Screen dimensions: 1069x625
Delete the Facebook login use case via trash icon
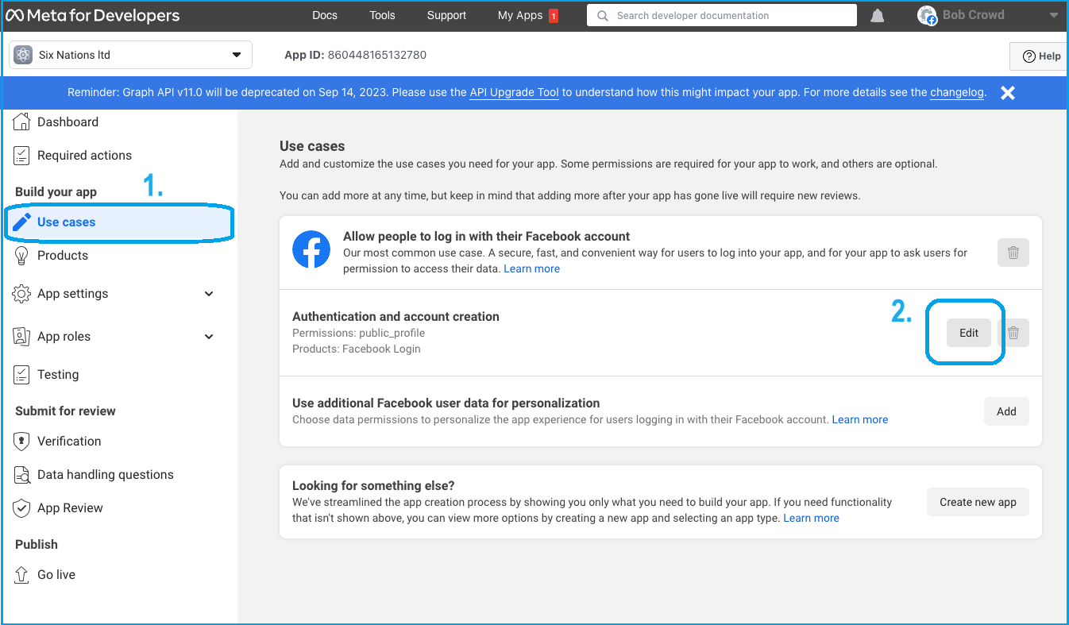1013,253
